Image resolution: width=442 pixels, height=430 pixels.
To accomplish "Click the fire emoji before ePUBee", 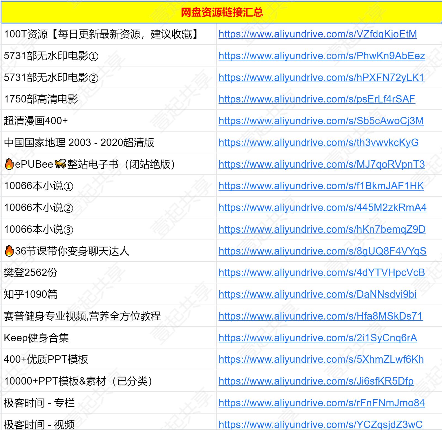I will click(x=9, y=164).
